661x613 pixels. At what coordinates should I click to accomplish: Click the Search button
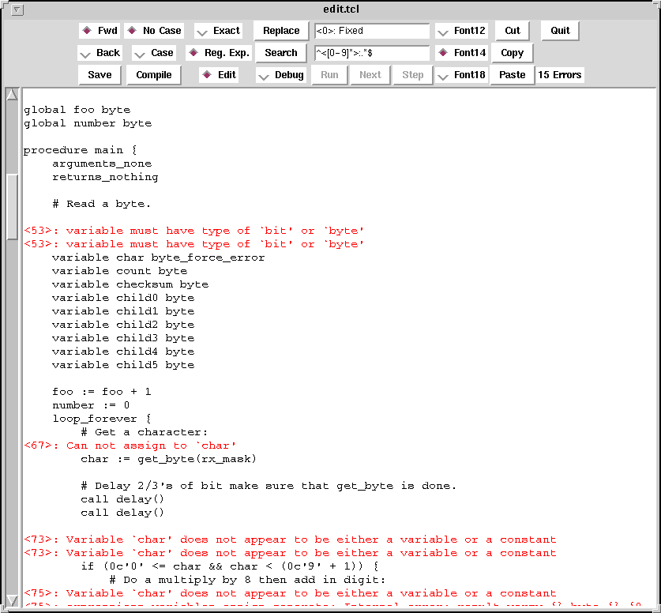[281, 53]
